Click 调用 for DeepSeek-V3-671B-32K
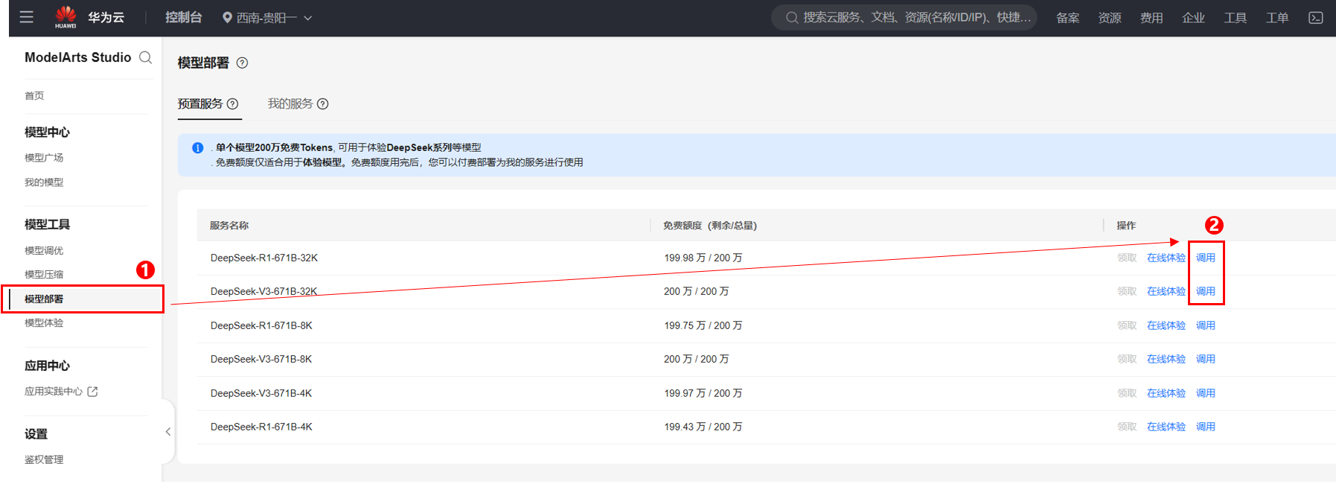Screen dimensions: 1336x484 pyautogui.click(x=1205, y=291)
